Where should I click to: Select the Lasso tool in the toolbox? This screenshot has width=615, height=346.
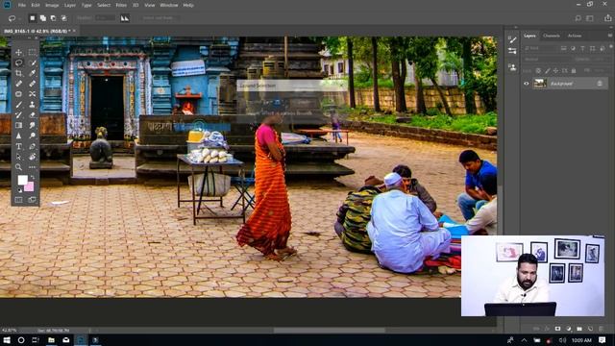coord(18,62)
